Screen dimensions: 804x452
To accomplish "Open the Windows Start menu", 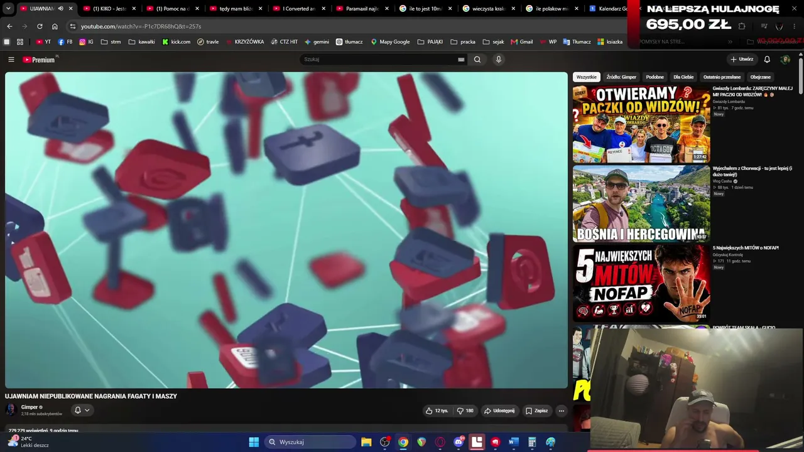I will pos(254,442).
